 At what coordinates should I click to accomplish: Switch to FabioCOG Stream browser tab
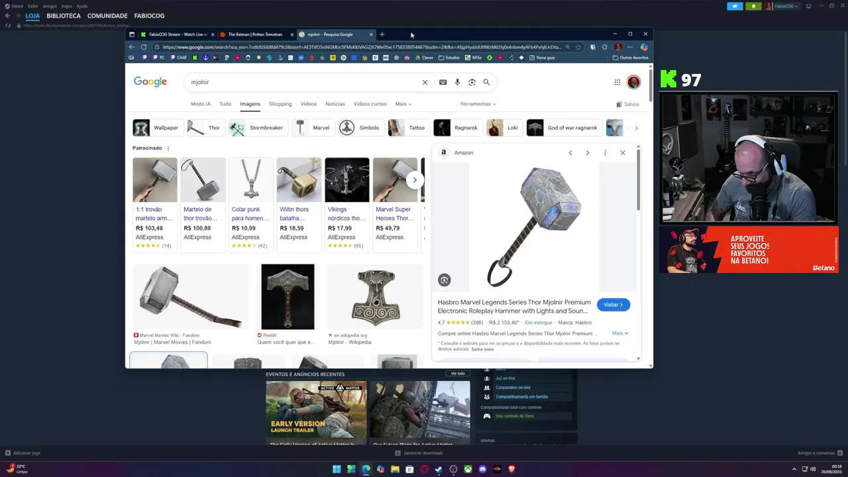pyautogui.click(x=178, y=34)
